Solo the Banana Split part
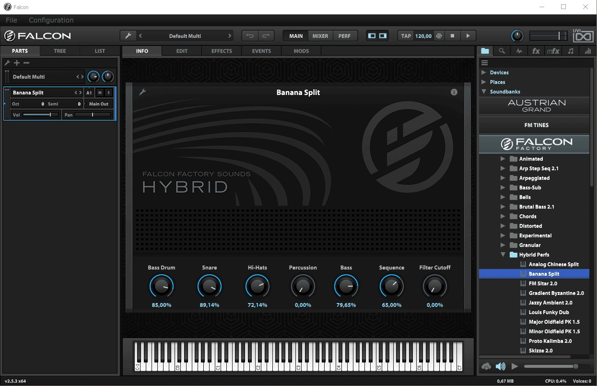Viewport: 597px width, 386px height. (108, 93)
